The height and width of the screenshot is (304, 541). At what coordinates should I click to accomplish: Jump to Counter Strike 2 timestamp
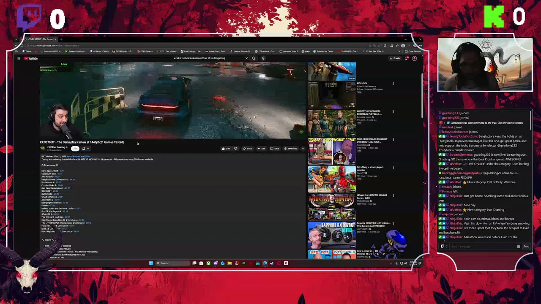tap(60, 185)
